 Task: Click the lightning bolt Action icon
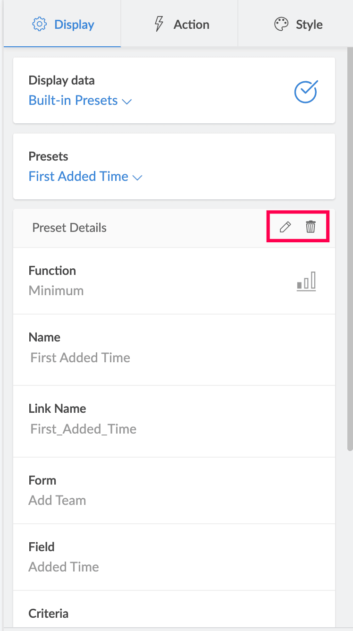click(x=160, y=24)
